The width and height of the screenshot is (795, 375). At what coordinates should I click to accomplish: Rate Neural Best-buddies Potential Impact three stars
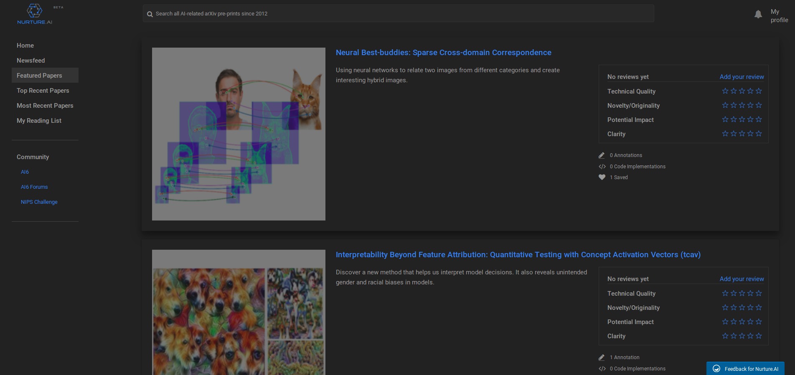point(742,119)
